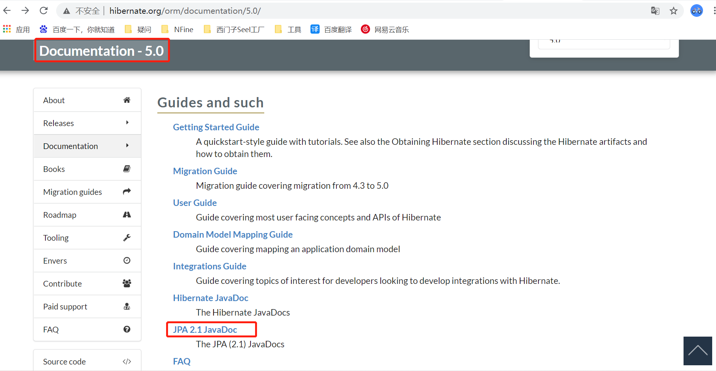Click the support person icon beside Paid support
Viewport: 716px width, 371px height.
(x=127, y=306)
